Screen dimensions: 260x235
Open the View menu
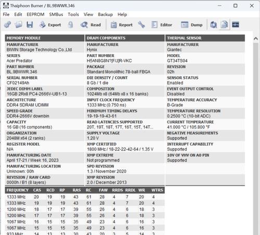pyautogui.click(x=88, y=15)
